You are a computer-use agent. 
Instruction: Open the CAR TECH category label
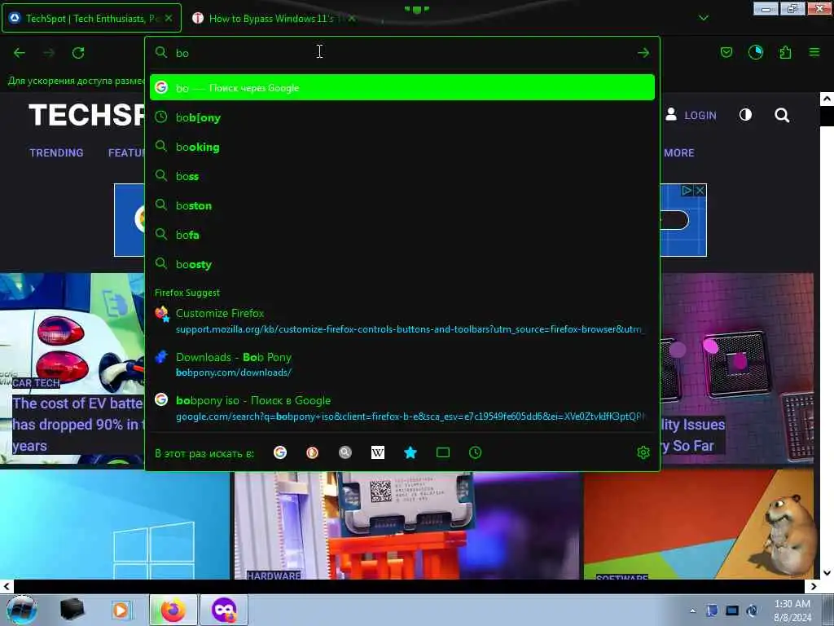(x=36, y=383)
